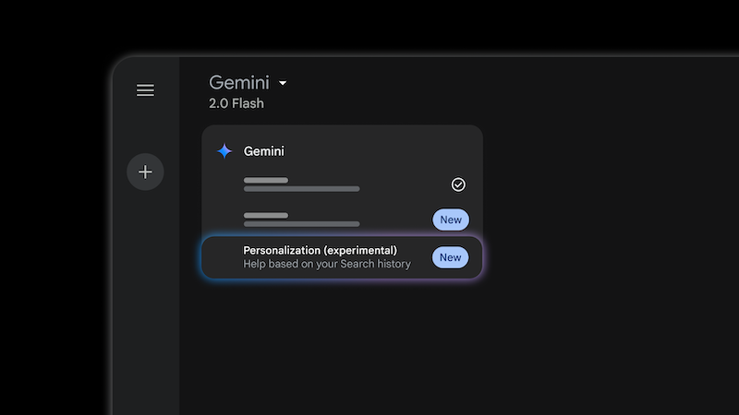Click the 2.0 Flash model label
This screenshot has height=415, width=739.
tap(236, 103)
